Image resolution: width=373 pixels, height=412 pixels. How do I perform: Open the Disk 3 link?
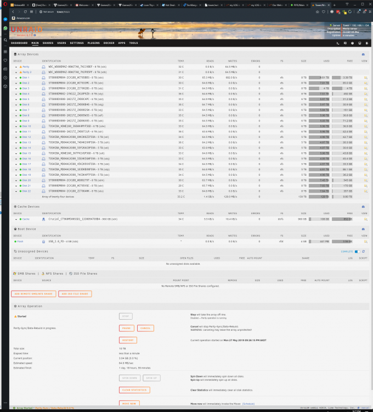click(26, 88)
